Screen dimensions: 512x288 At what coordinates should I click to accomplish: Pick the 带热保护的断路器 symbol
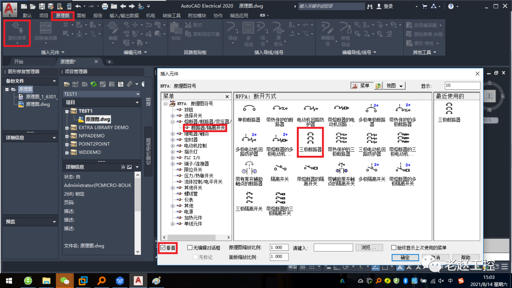tap(280, 114)
